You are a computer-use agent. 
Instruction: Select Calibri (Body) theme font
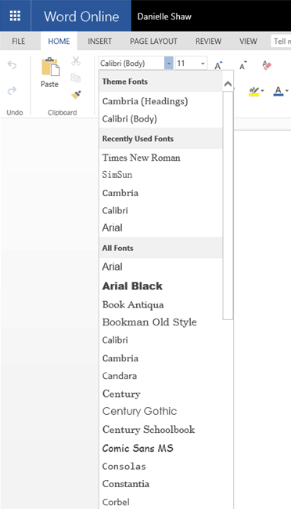tap(161, 118)
